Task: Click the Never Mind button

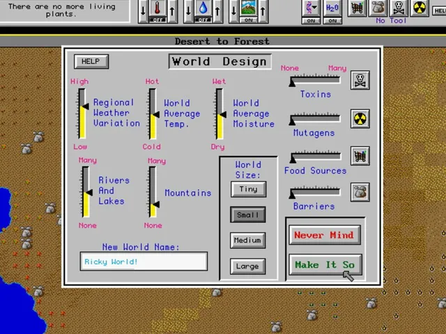Action: 325,235
